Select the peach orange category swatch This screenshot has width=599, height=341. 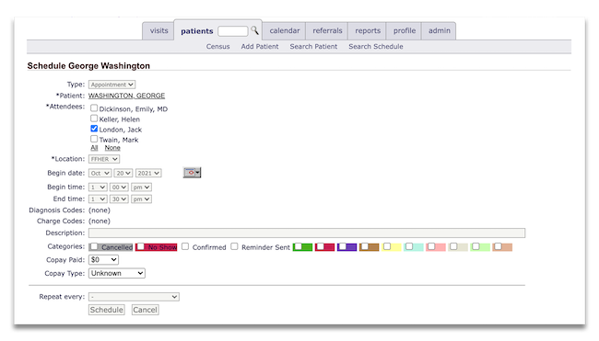click(x=502, y=247)
